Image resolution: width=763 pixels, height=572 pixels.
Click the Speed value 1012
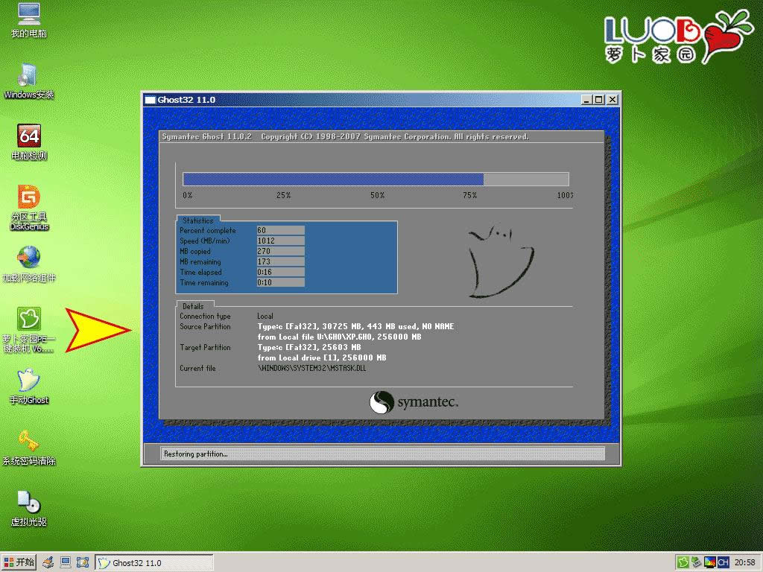(280, 241)
